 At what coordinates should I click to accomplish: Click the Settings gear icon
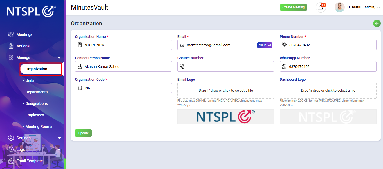(11, 138)
